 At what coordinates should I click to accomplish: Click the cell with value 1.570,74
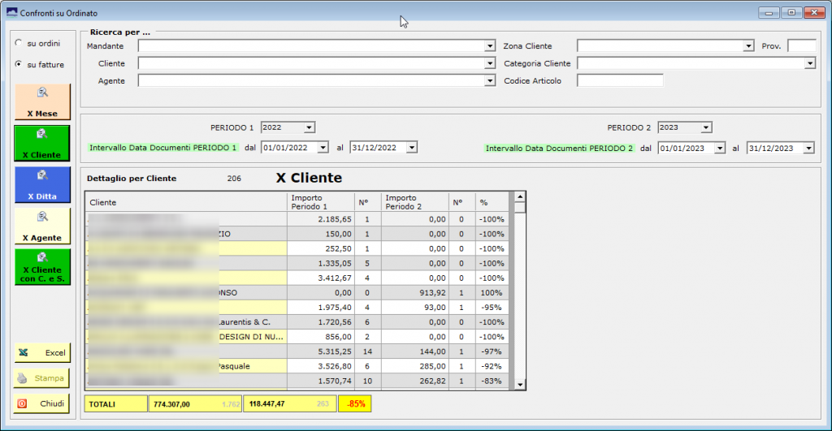(320, 381)
